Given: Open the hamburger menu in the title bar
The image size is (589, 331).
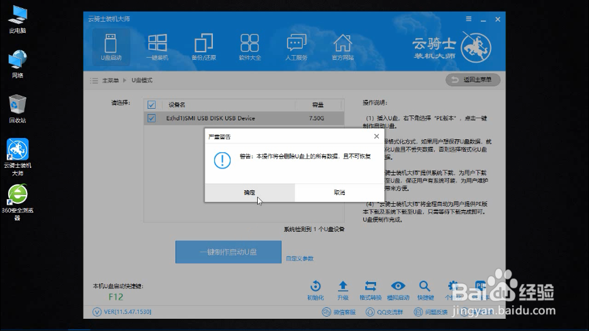Looking at the screenshot, I should 469,19.
